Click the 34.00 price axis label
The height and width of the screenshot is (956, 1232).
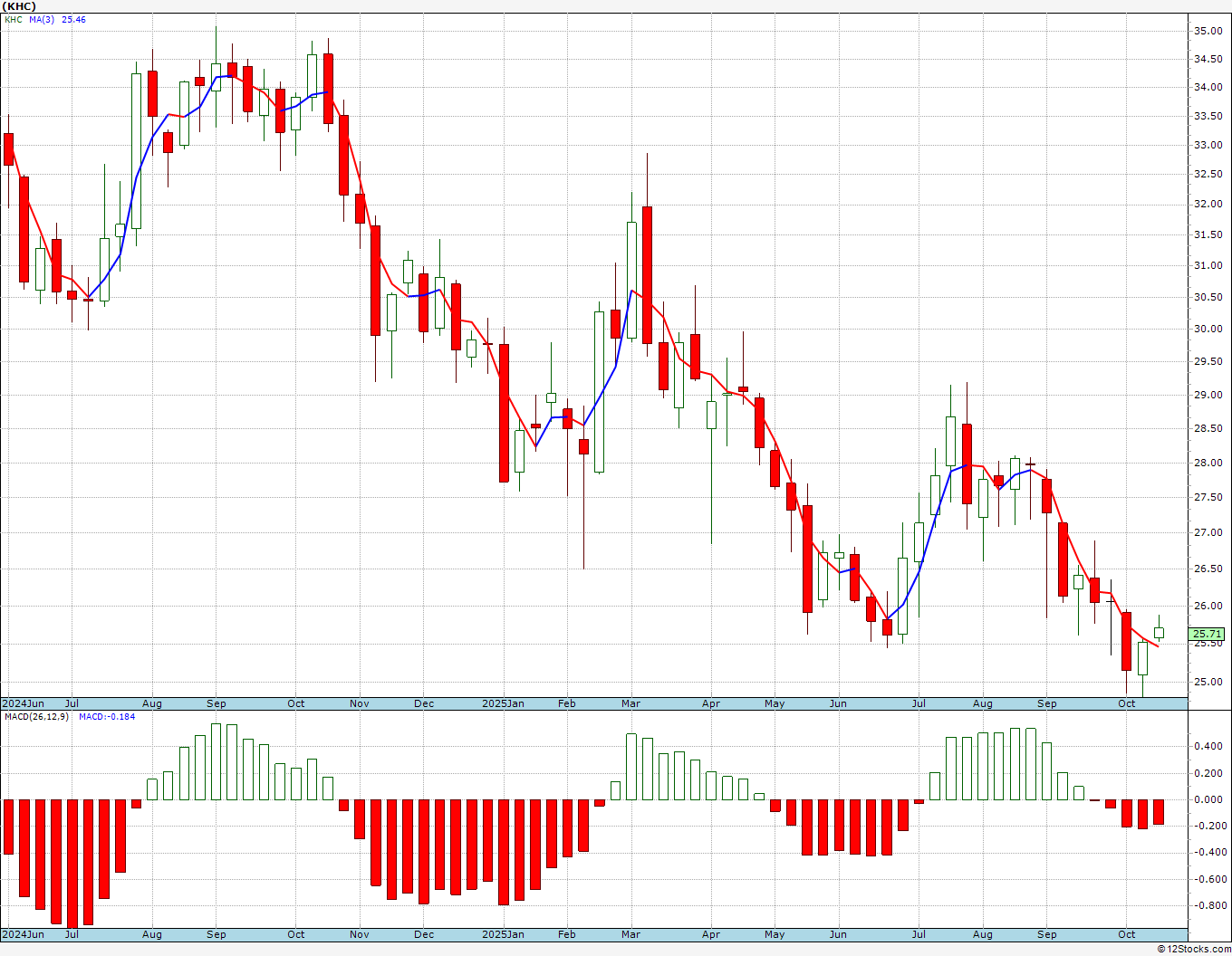(x=1208, y=88)
